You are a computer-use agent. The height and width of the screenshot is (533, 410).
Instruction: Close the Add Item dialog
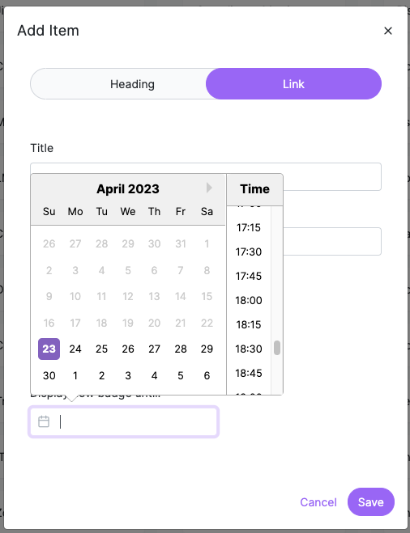pos(388,31)
